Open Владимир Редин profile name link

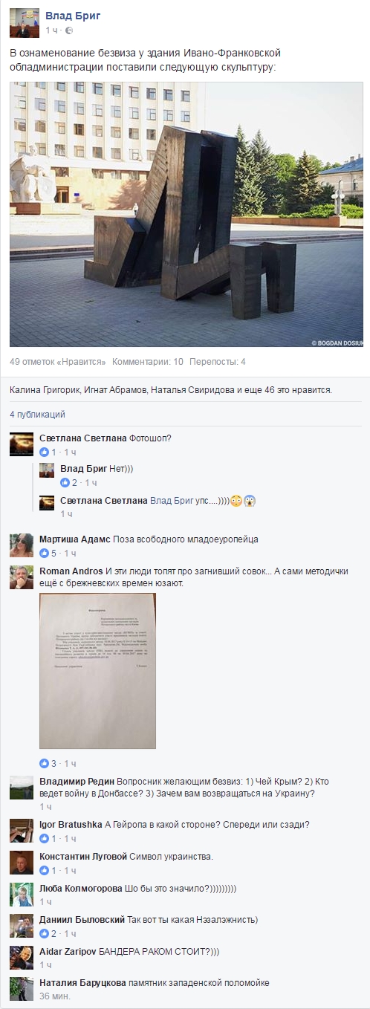coord(76,782)
